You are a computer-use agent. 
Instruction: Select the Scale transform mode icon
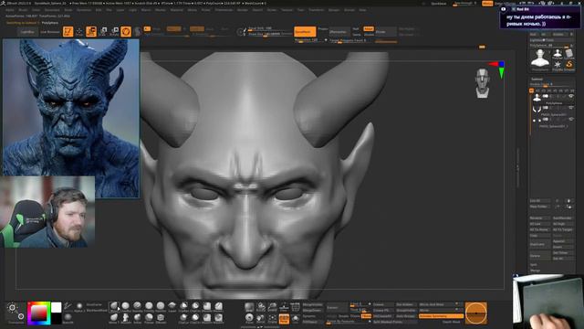[103, 32]
